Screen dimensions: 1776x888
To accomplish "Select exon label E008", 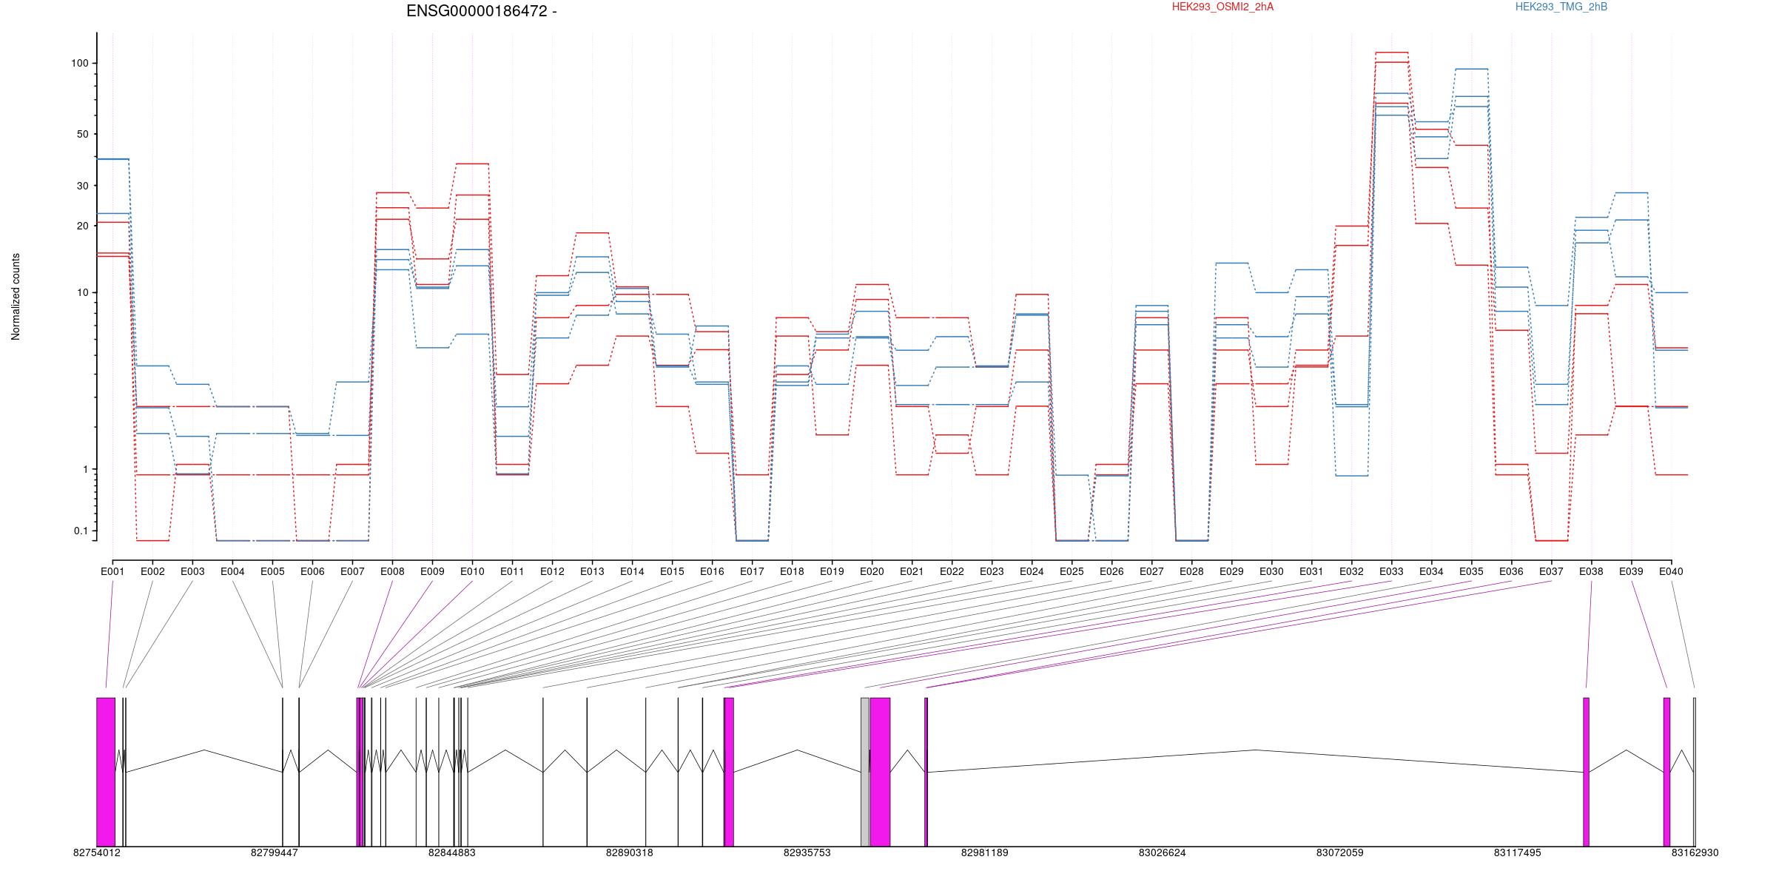I will click(392, 571).
